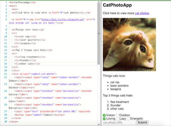Screen dimensions: 171x126
Task: Click 'lasagna' bullet in preview
Action: click(116, 89)
